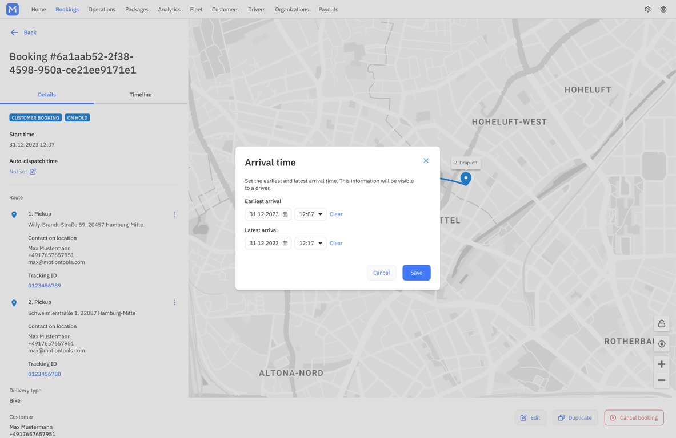This screenshot has height=438, width=676.
Task: Click the MotionTools logo icon
Action: click(13, 9)
